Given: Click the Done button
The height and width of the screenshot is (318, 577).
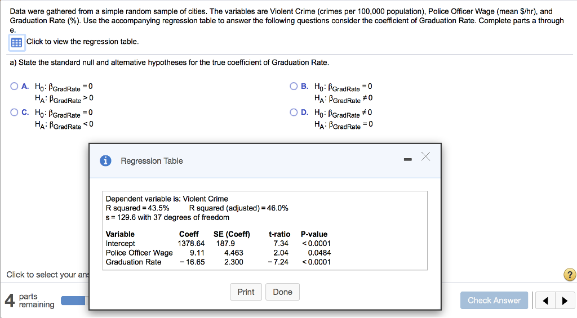Looking at the screenshot, I should (x=283, y=292).
